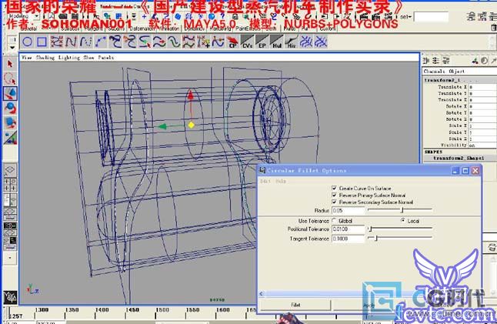Screen dimensions: 497x324
Task: Switch to single perspective view layout
Action: 10,170
